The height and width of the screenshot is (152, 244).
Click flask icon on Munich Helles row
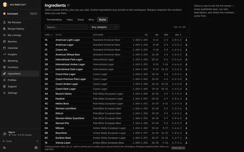186,94
